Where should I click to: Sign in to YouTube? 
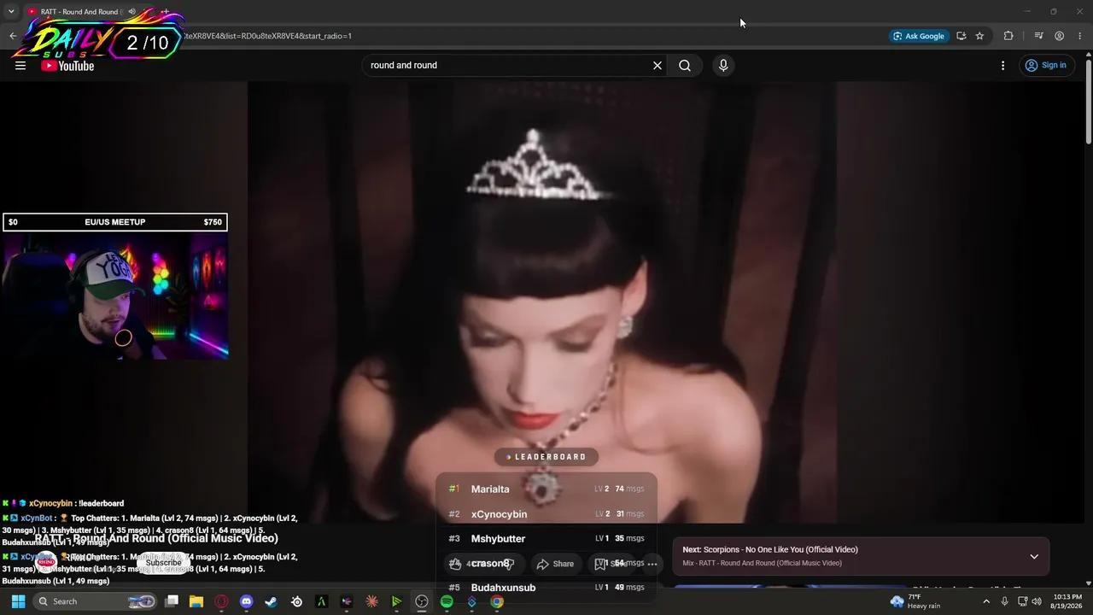pos(1045,66)
